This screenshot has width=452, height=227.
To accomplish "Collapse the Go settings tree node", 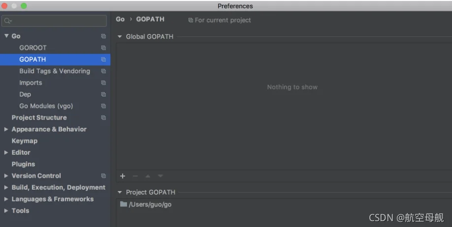I will 6,36.
